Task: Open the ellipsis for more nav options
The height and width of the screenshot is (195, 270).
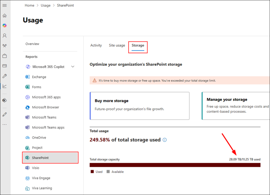Action: tap(4, 124)
